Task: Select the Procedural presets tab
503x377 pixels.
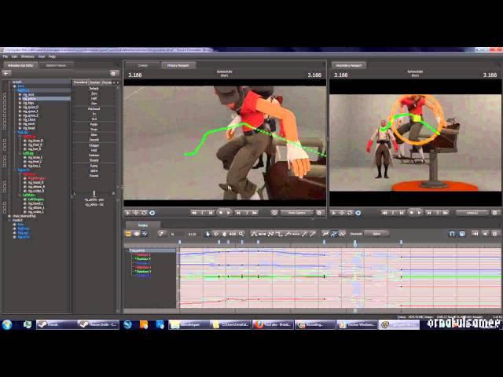Action: 80,82
